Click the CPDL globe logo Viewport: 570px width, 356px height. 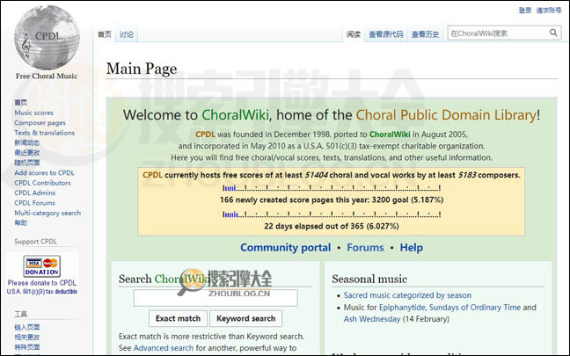point(47,38)
